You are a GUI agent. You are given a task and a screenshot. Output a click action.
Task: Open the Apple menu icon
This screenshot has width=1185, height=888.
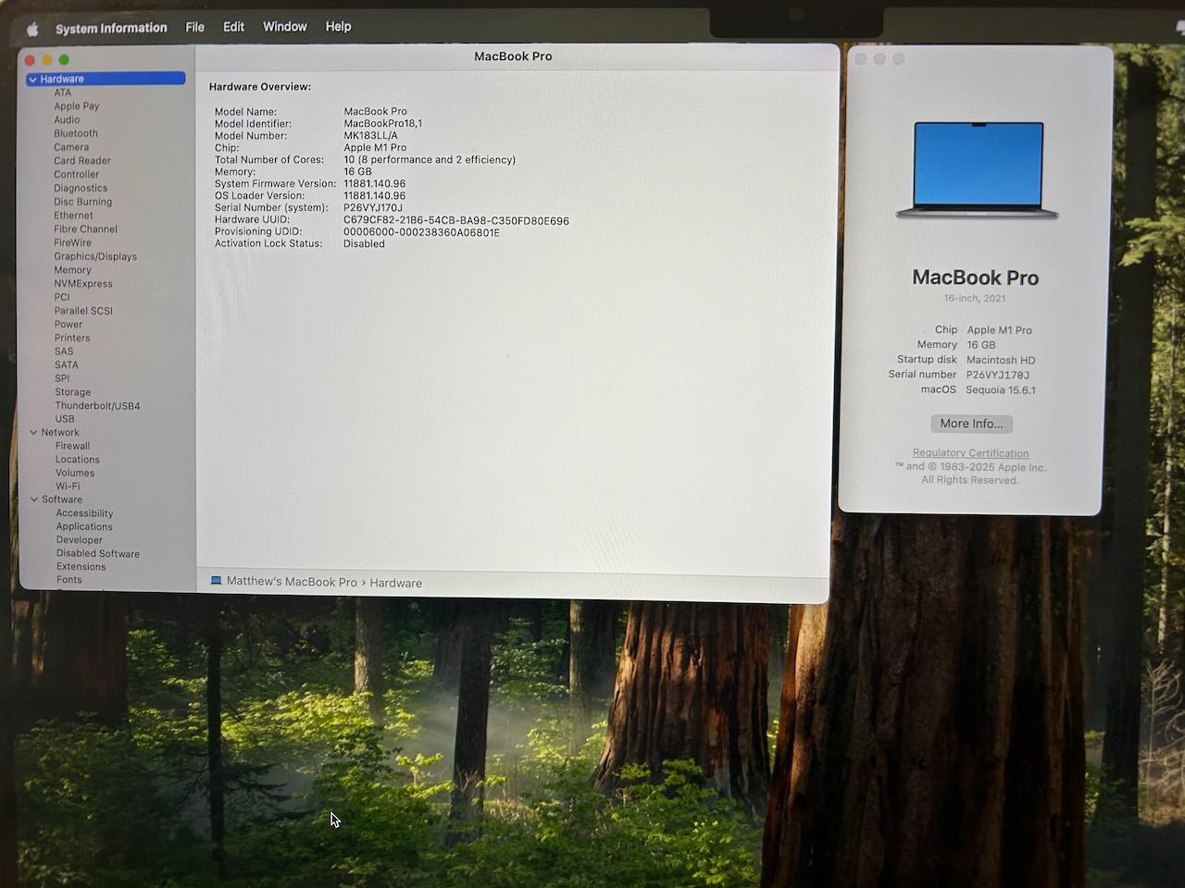click(32, 29)
